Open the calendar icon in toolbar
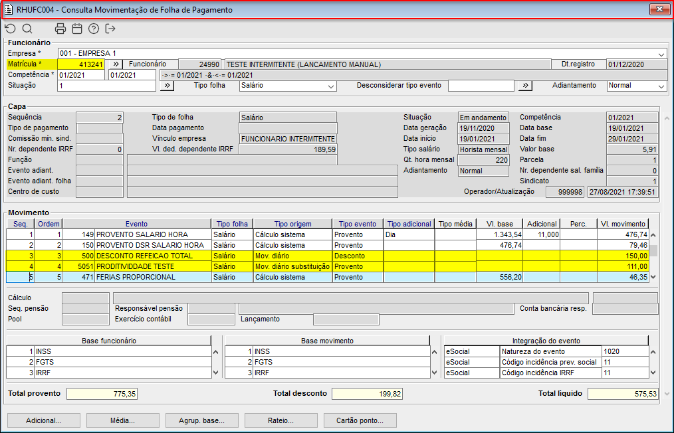 (77, 29)
